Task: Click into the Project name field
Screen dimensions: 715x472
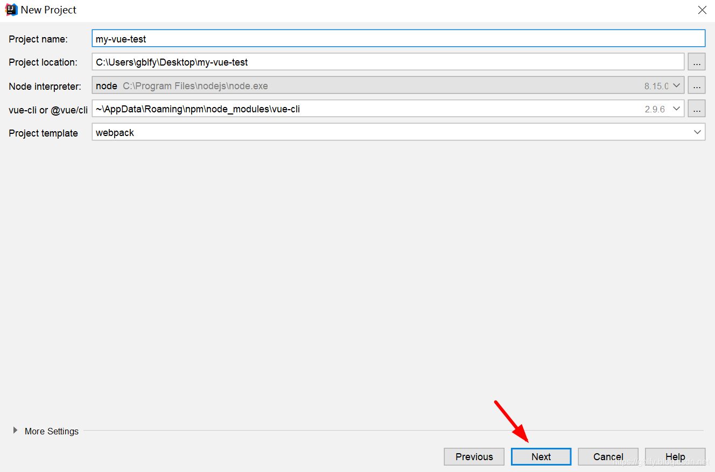Action: pos(398,39)
